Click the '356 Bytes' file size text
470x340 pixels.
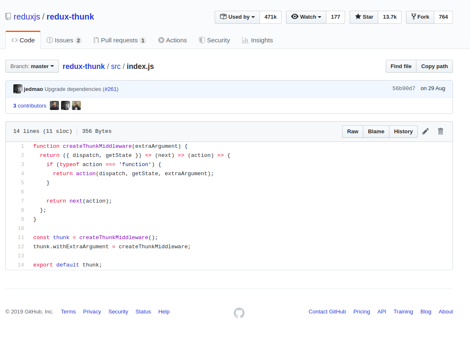97,131
